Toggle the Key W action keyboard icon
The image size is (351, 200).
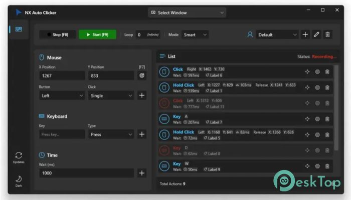(x=164, y=166)
